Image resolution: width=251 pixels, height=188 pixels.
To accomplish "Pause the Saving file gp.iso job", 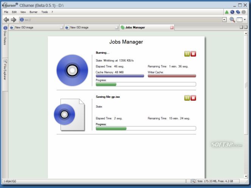I will coord(187,98).
